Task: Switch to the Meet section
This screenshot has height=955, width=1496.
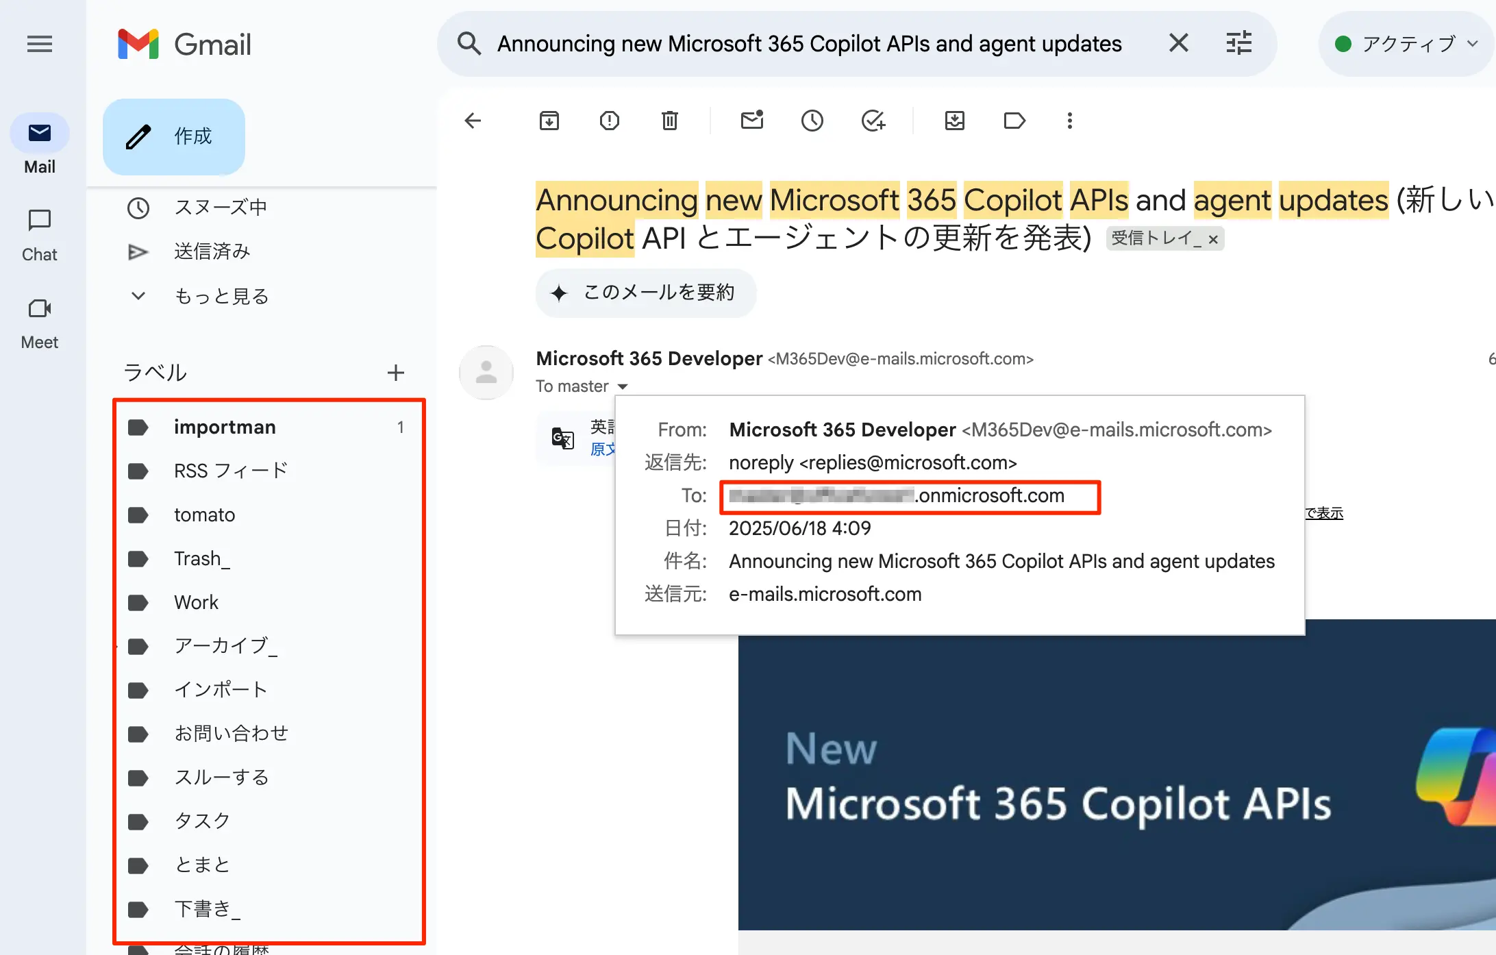Action: click(x=40, y=323)
